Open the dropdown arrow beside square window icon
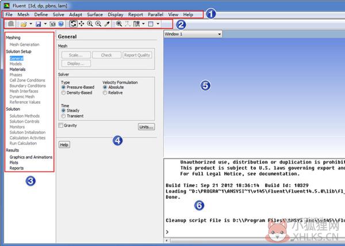 [x=158, y=24]
